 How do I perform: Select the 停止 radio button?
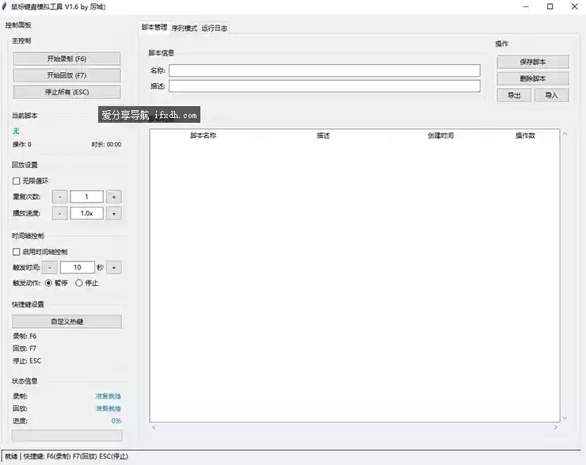(78, 283)
